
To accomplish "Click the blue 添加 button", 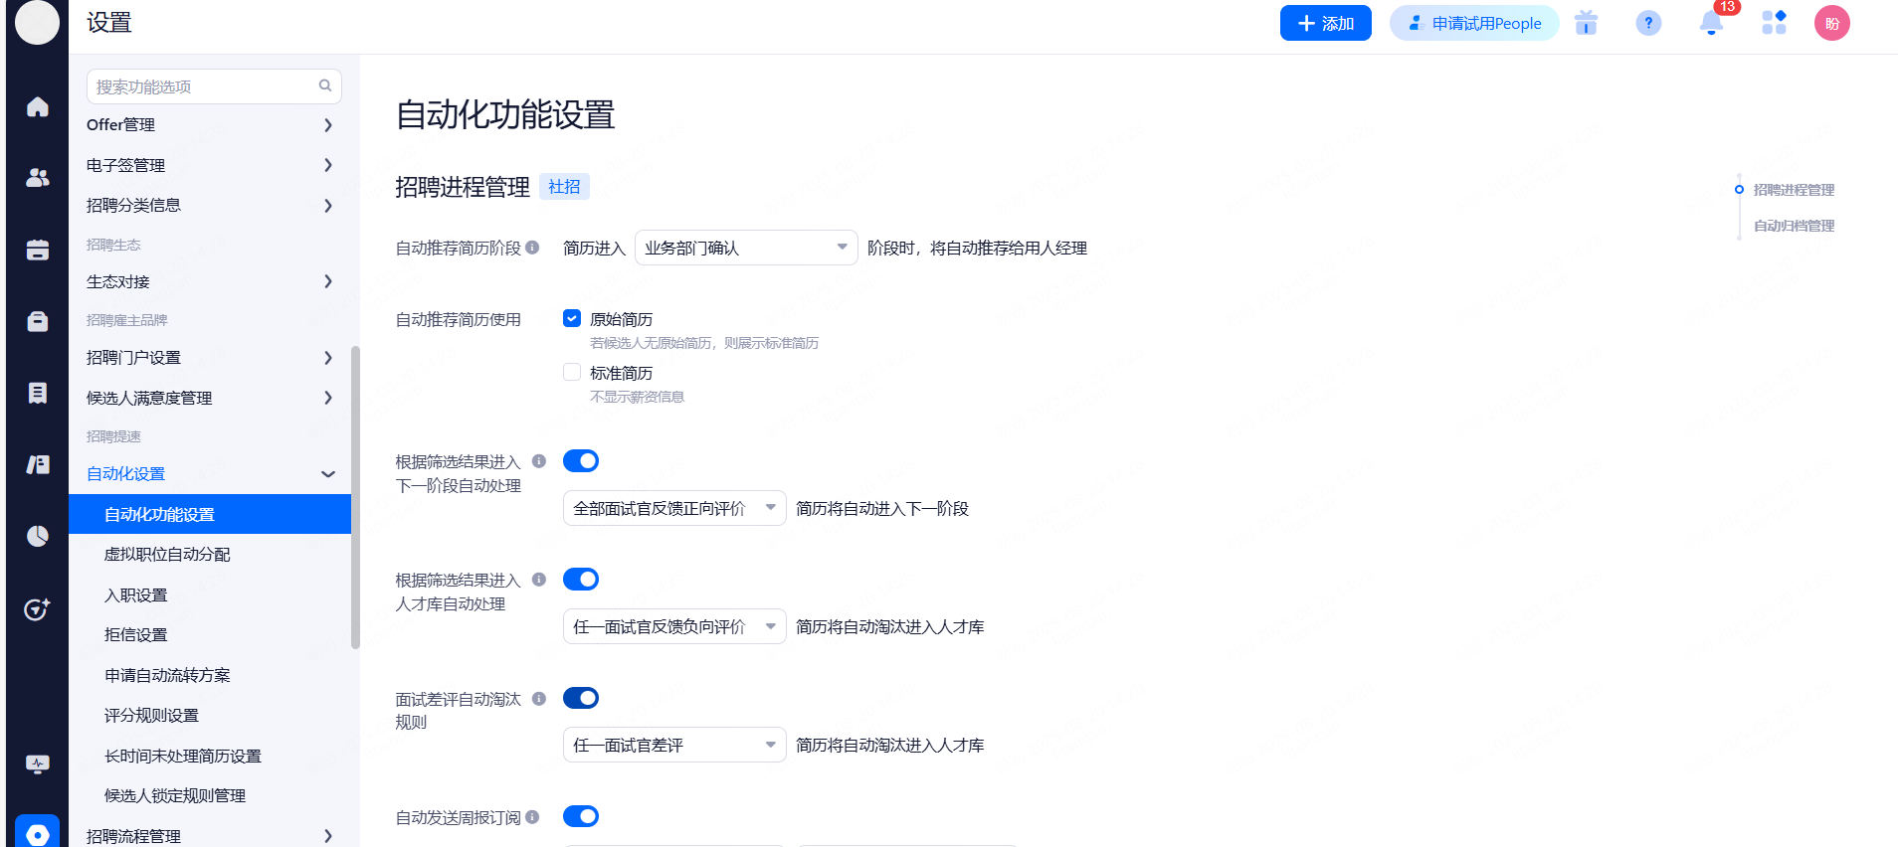I will (x=1325, y=23).
